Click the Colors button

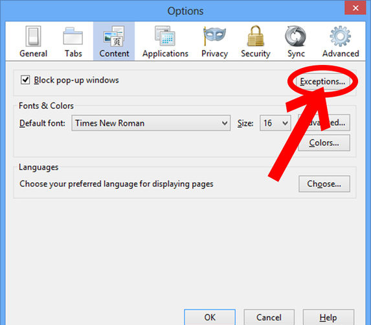point(324,143)
